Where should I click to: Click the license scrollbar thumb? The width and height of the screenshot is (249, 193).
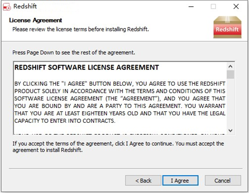point(230,74)
